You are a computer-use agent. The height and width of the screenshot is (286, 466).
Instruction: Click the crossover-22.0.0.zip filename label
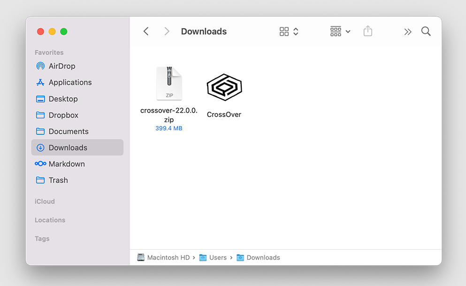tap(169, 115)
